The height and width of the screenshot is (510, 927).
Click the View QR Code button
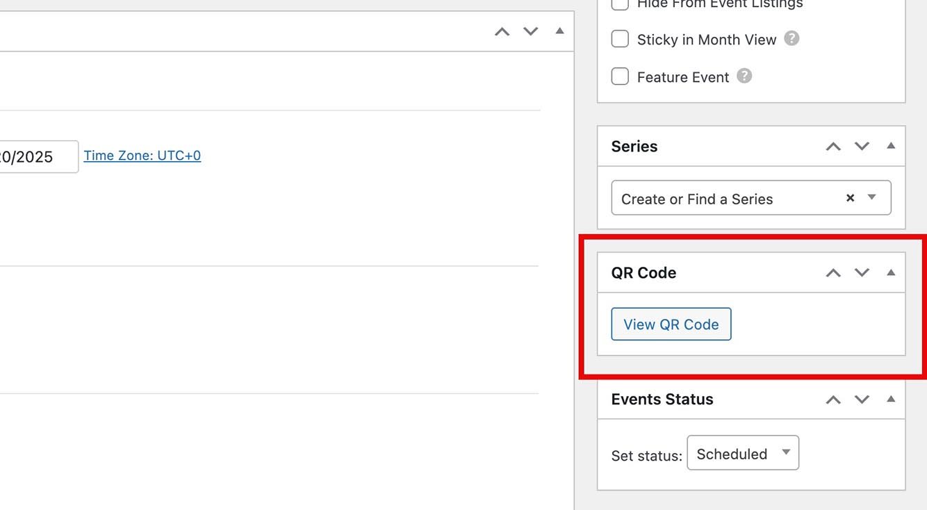[671, 324]
